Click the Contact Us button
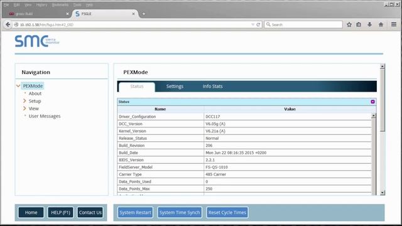Screen dimensions: 402x226 click(90, 212)
